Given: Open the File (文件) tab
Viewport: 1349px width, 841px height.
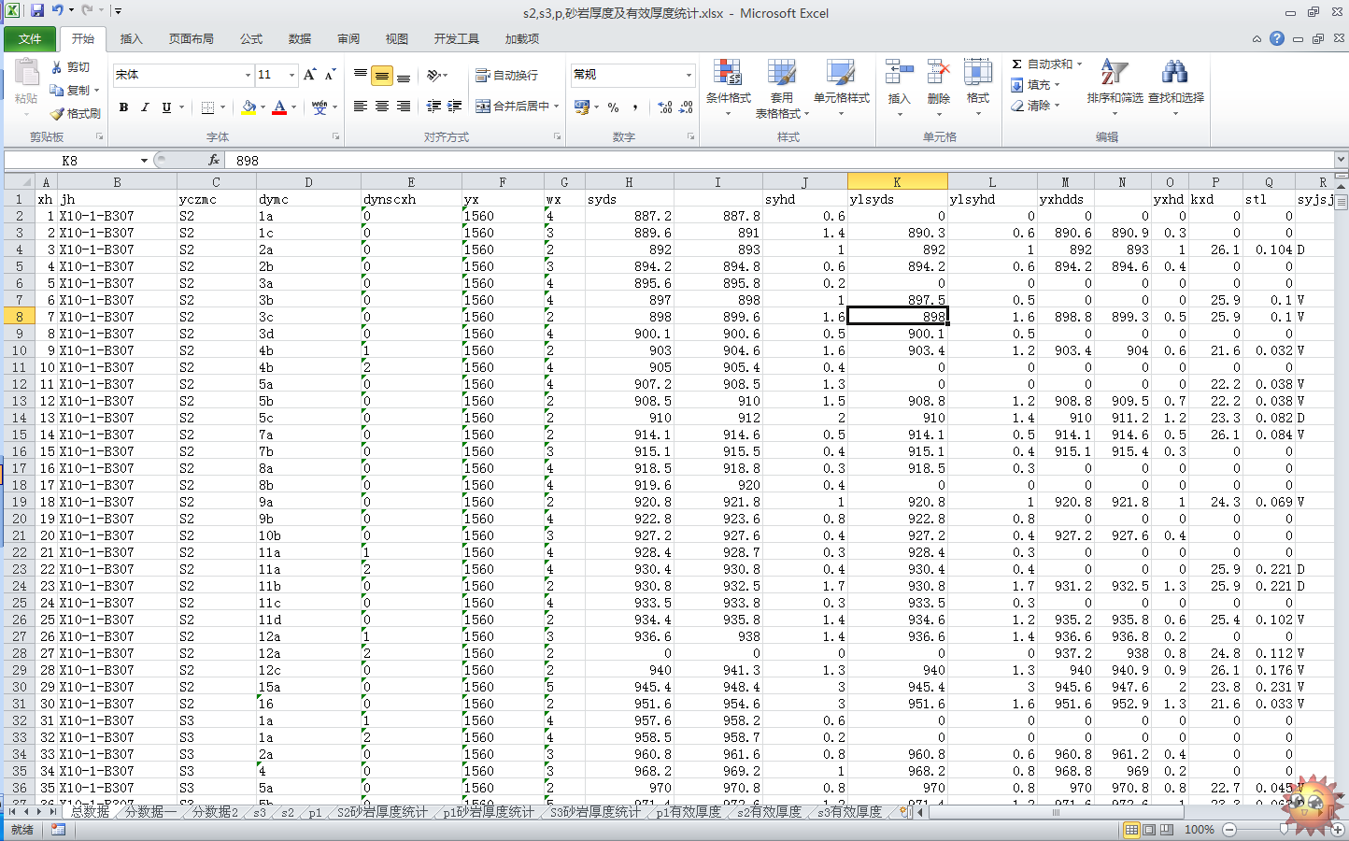Looking at the screenshot, I should click(30, 39).
